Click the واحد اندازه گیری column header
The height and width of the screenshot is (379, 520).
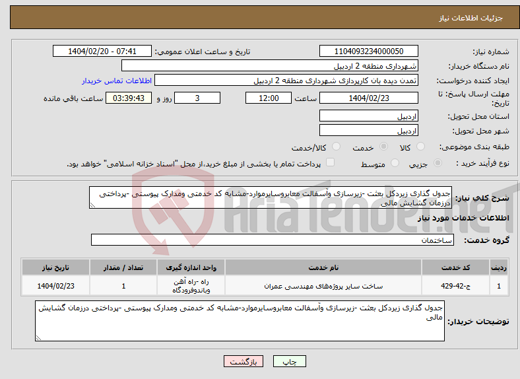click(191, 267)
